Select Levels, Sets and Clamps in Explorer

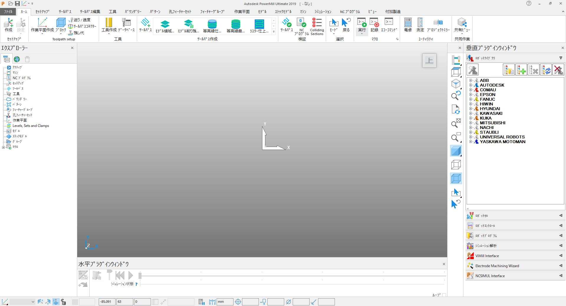[31, 126]
